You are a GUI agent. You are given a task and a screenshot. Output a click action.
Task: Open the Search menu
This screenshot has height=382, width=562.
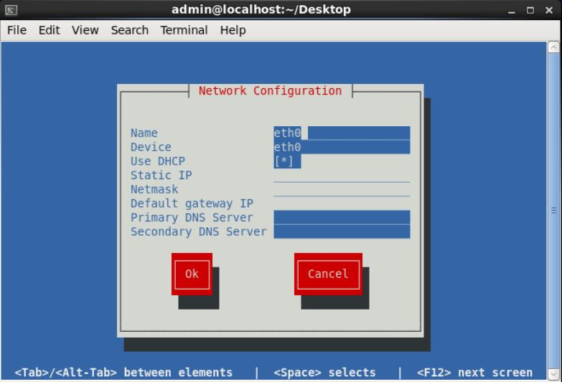click(129, 30)
